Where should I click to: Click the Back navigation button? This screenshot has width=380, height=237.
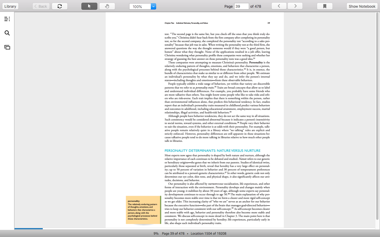(x=41, y=6)
